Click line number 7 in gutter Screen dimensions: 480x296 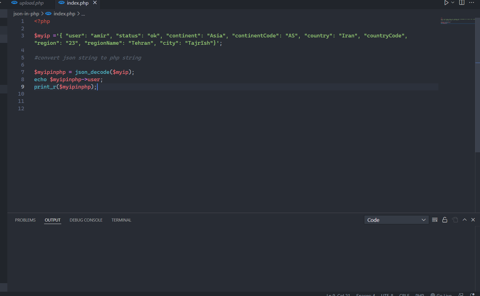23,72
